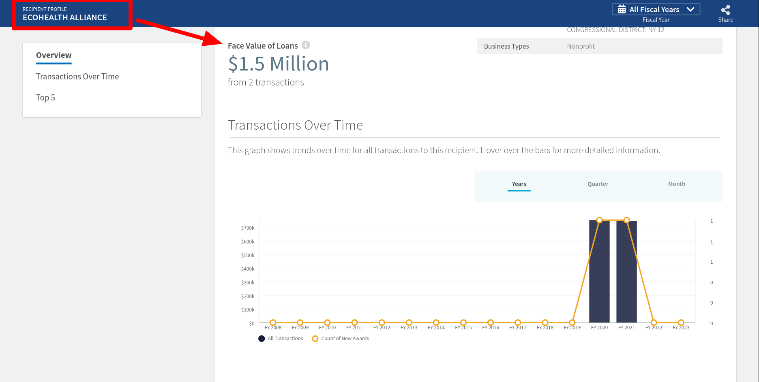
Task: Switch graph to Quarter view
Action: pos(598,184)
